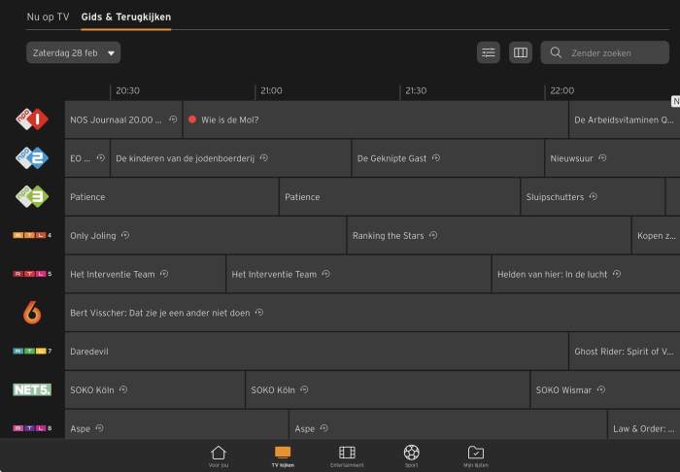Switch to the column grid view icon
Image resolution: width=680 pixels, height=472 pixels.
coord(521,52)
